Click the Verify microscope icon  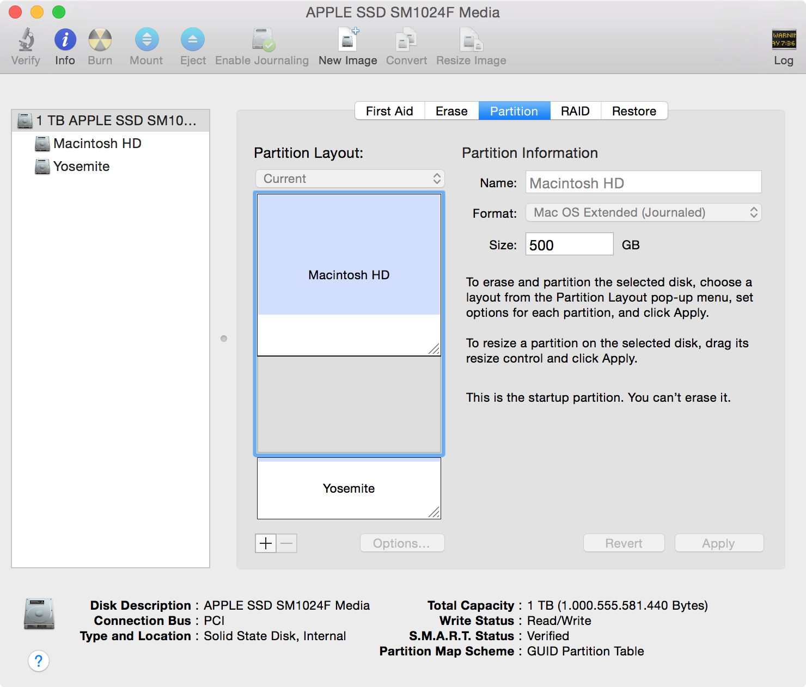[26, 40]
